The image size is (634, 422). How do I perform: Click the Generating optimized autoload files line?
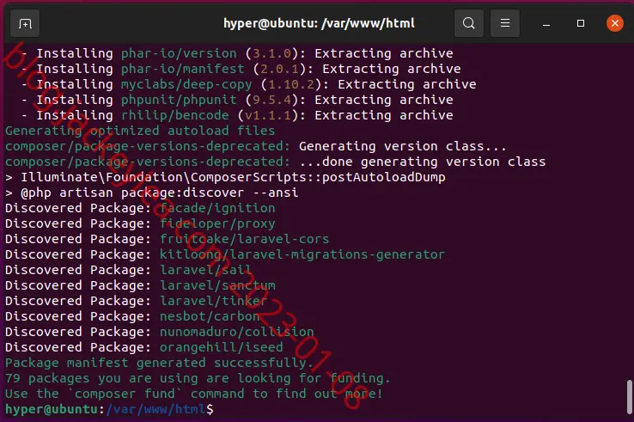140,131
